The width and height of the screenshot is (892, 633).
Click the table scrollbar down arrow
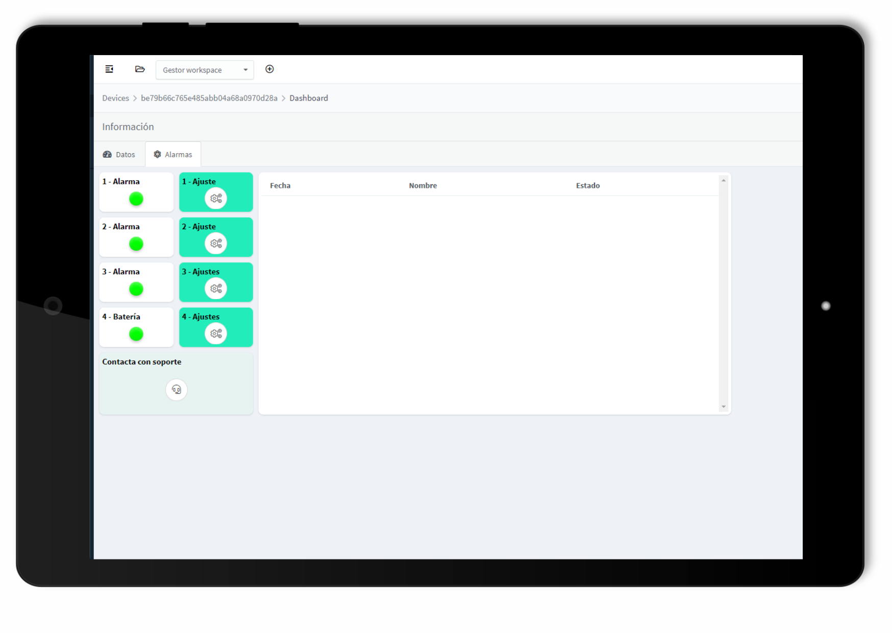click(x=724, y=407)
